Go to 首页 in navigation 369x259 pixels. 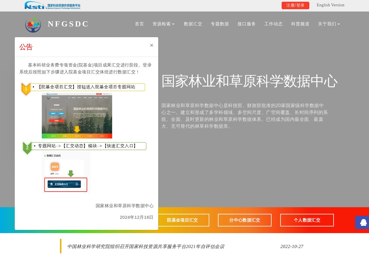(x=140, y=24)
